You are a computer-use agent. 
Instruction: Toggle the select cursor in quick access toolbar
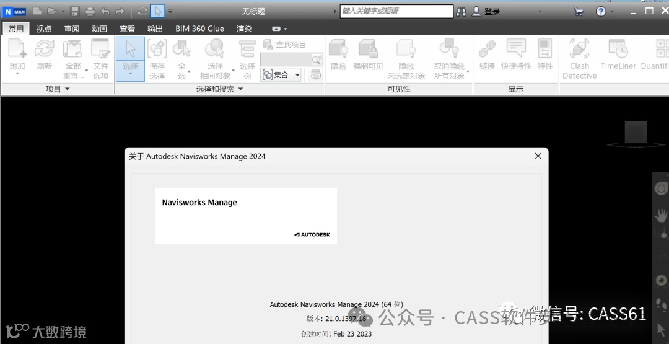tap(157, 11)
